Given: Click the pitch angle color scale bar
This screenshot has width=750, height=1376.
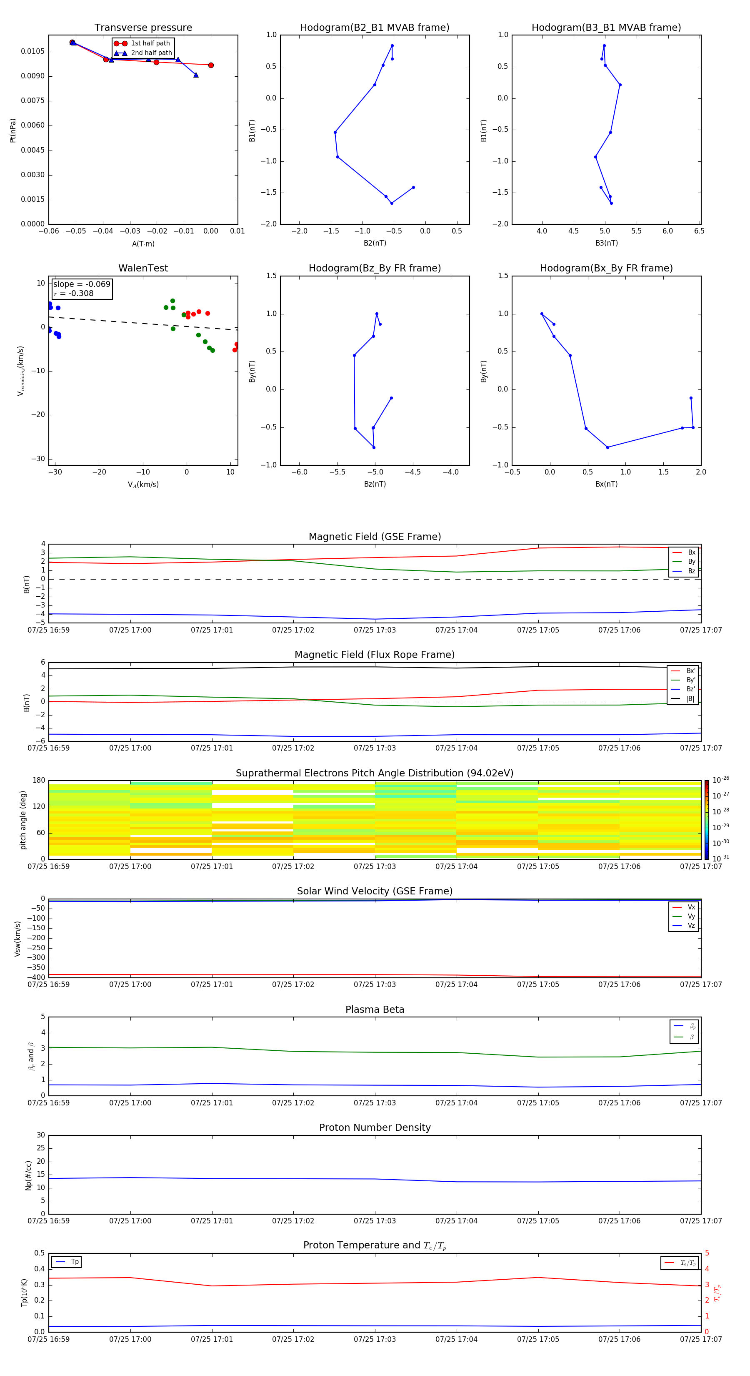Looking at the screenshot, I should (x=707, y=820).
